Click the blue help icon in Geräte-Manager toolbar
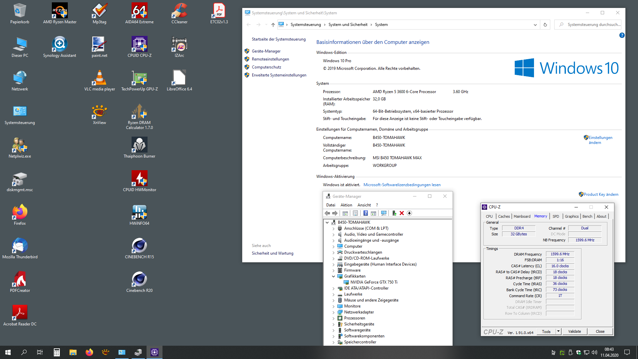This screenshot has height=359, width=638. click(x=366, y=213)
